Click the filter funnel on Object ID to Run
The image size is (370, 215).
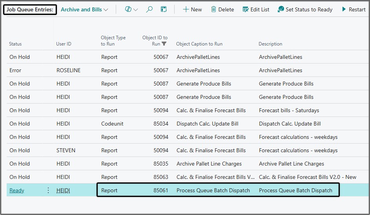click(x=164, y=44)
